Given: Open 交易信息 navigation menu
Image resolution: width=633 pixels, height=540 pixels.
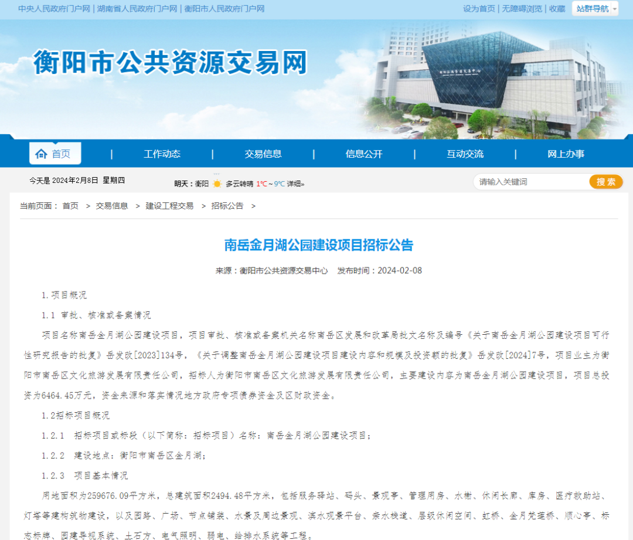Looking at the screenshot, I should tap(263, 154).
